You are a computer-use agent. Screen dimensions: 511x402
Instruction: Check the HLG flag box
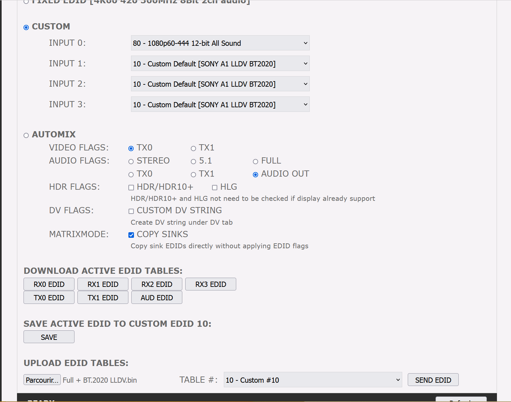pos(215,188)
